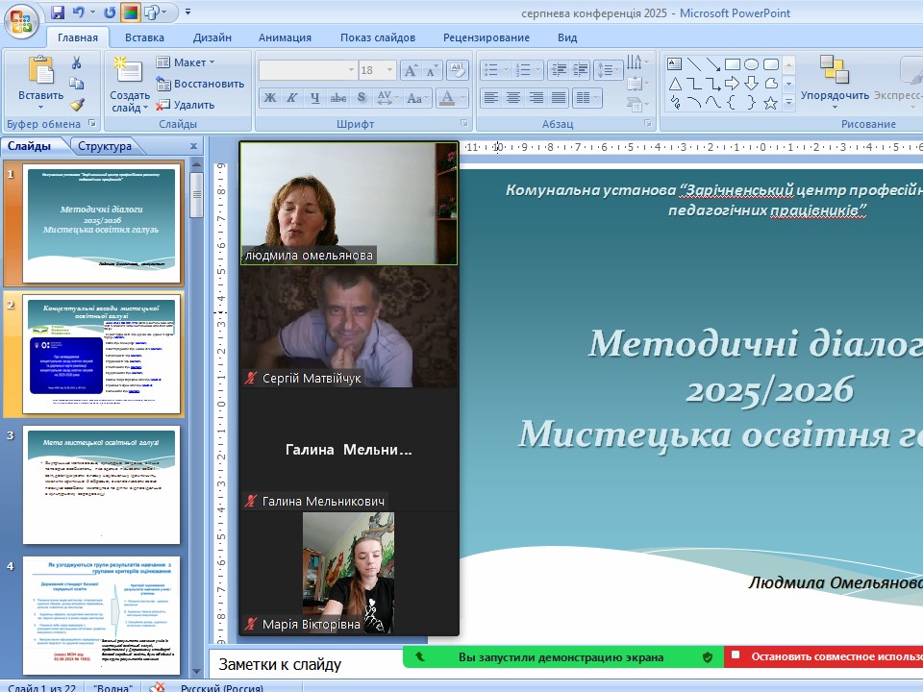Select slide 2 thumbnail

coord(101,355)
